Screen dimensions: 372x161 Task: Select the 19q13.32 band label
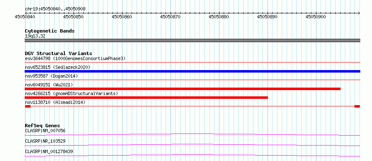(x=35, y=36)
